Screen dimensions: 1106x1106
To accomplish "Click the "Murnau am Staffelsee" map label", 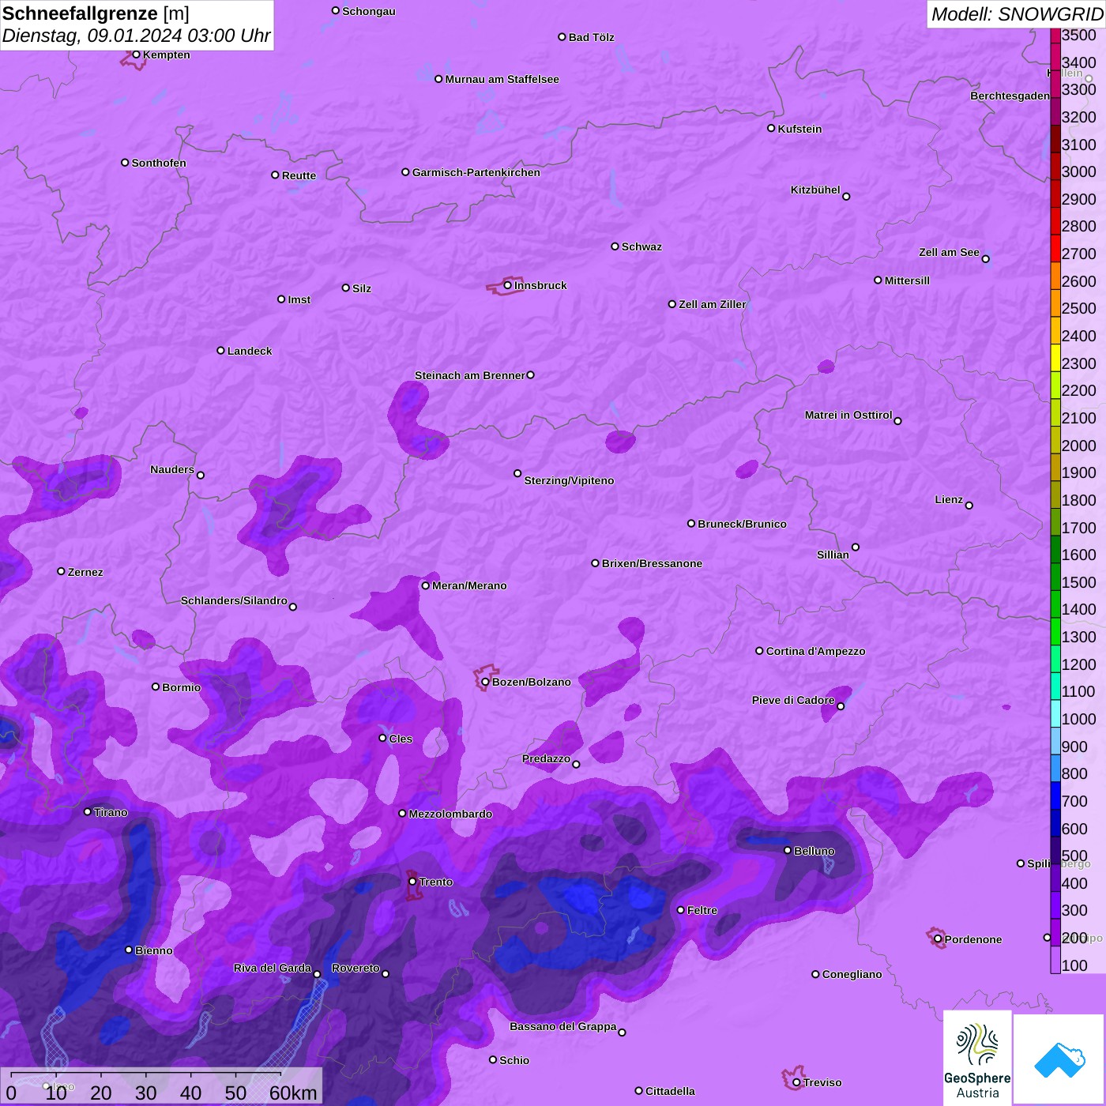I will 502,79.
